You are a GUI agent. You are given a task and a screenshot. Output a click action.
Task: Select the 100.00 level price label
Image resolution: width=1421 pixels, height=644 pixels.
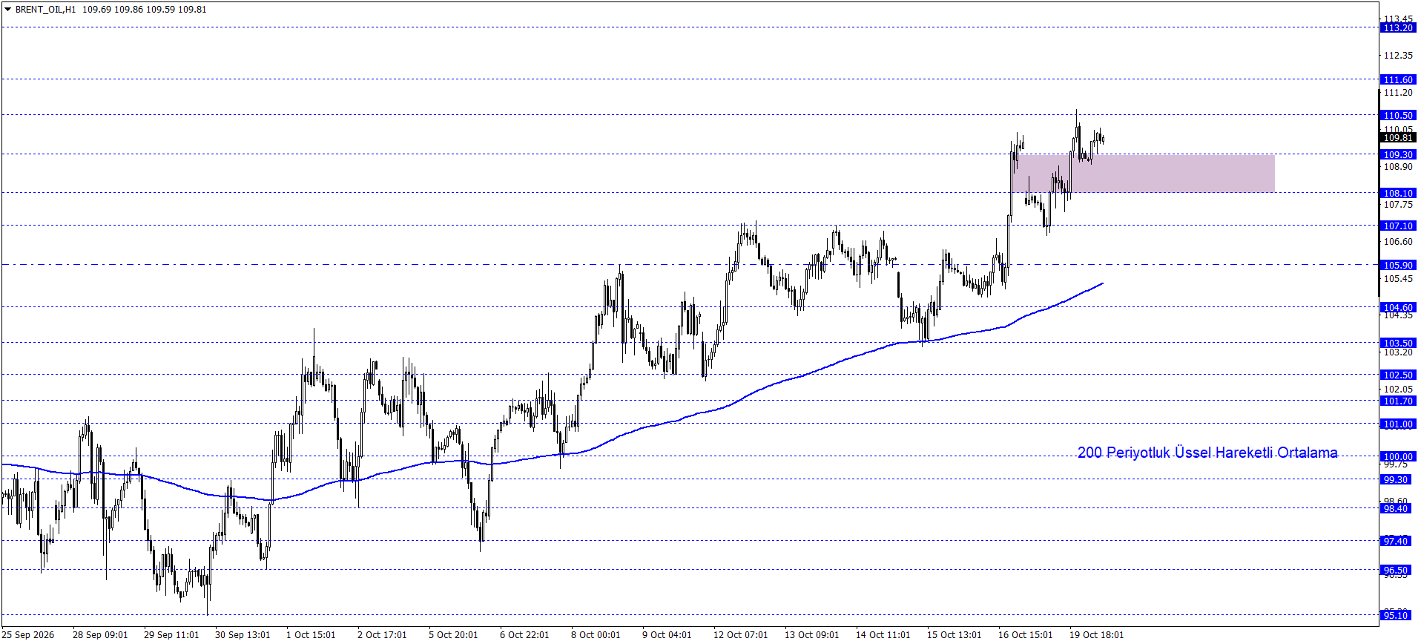point(1398,457)
